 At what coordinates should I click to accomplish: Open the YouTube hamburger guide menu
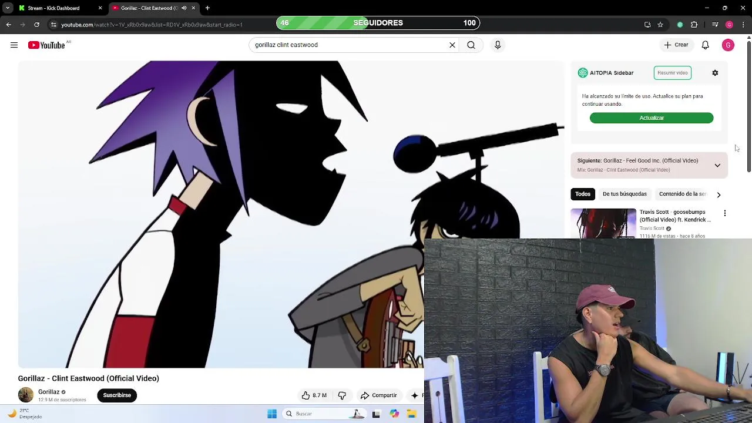[x=14, y=45]
